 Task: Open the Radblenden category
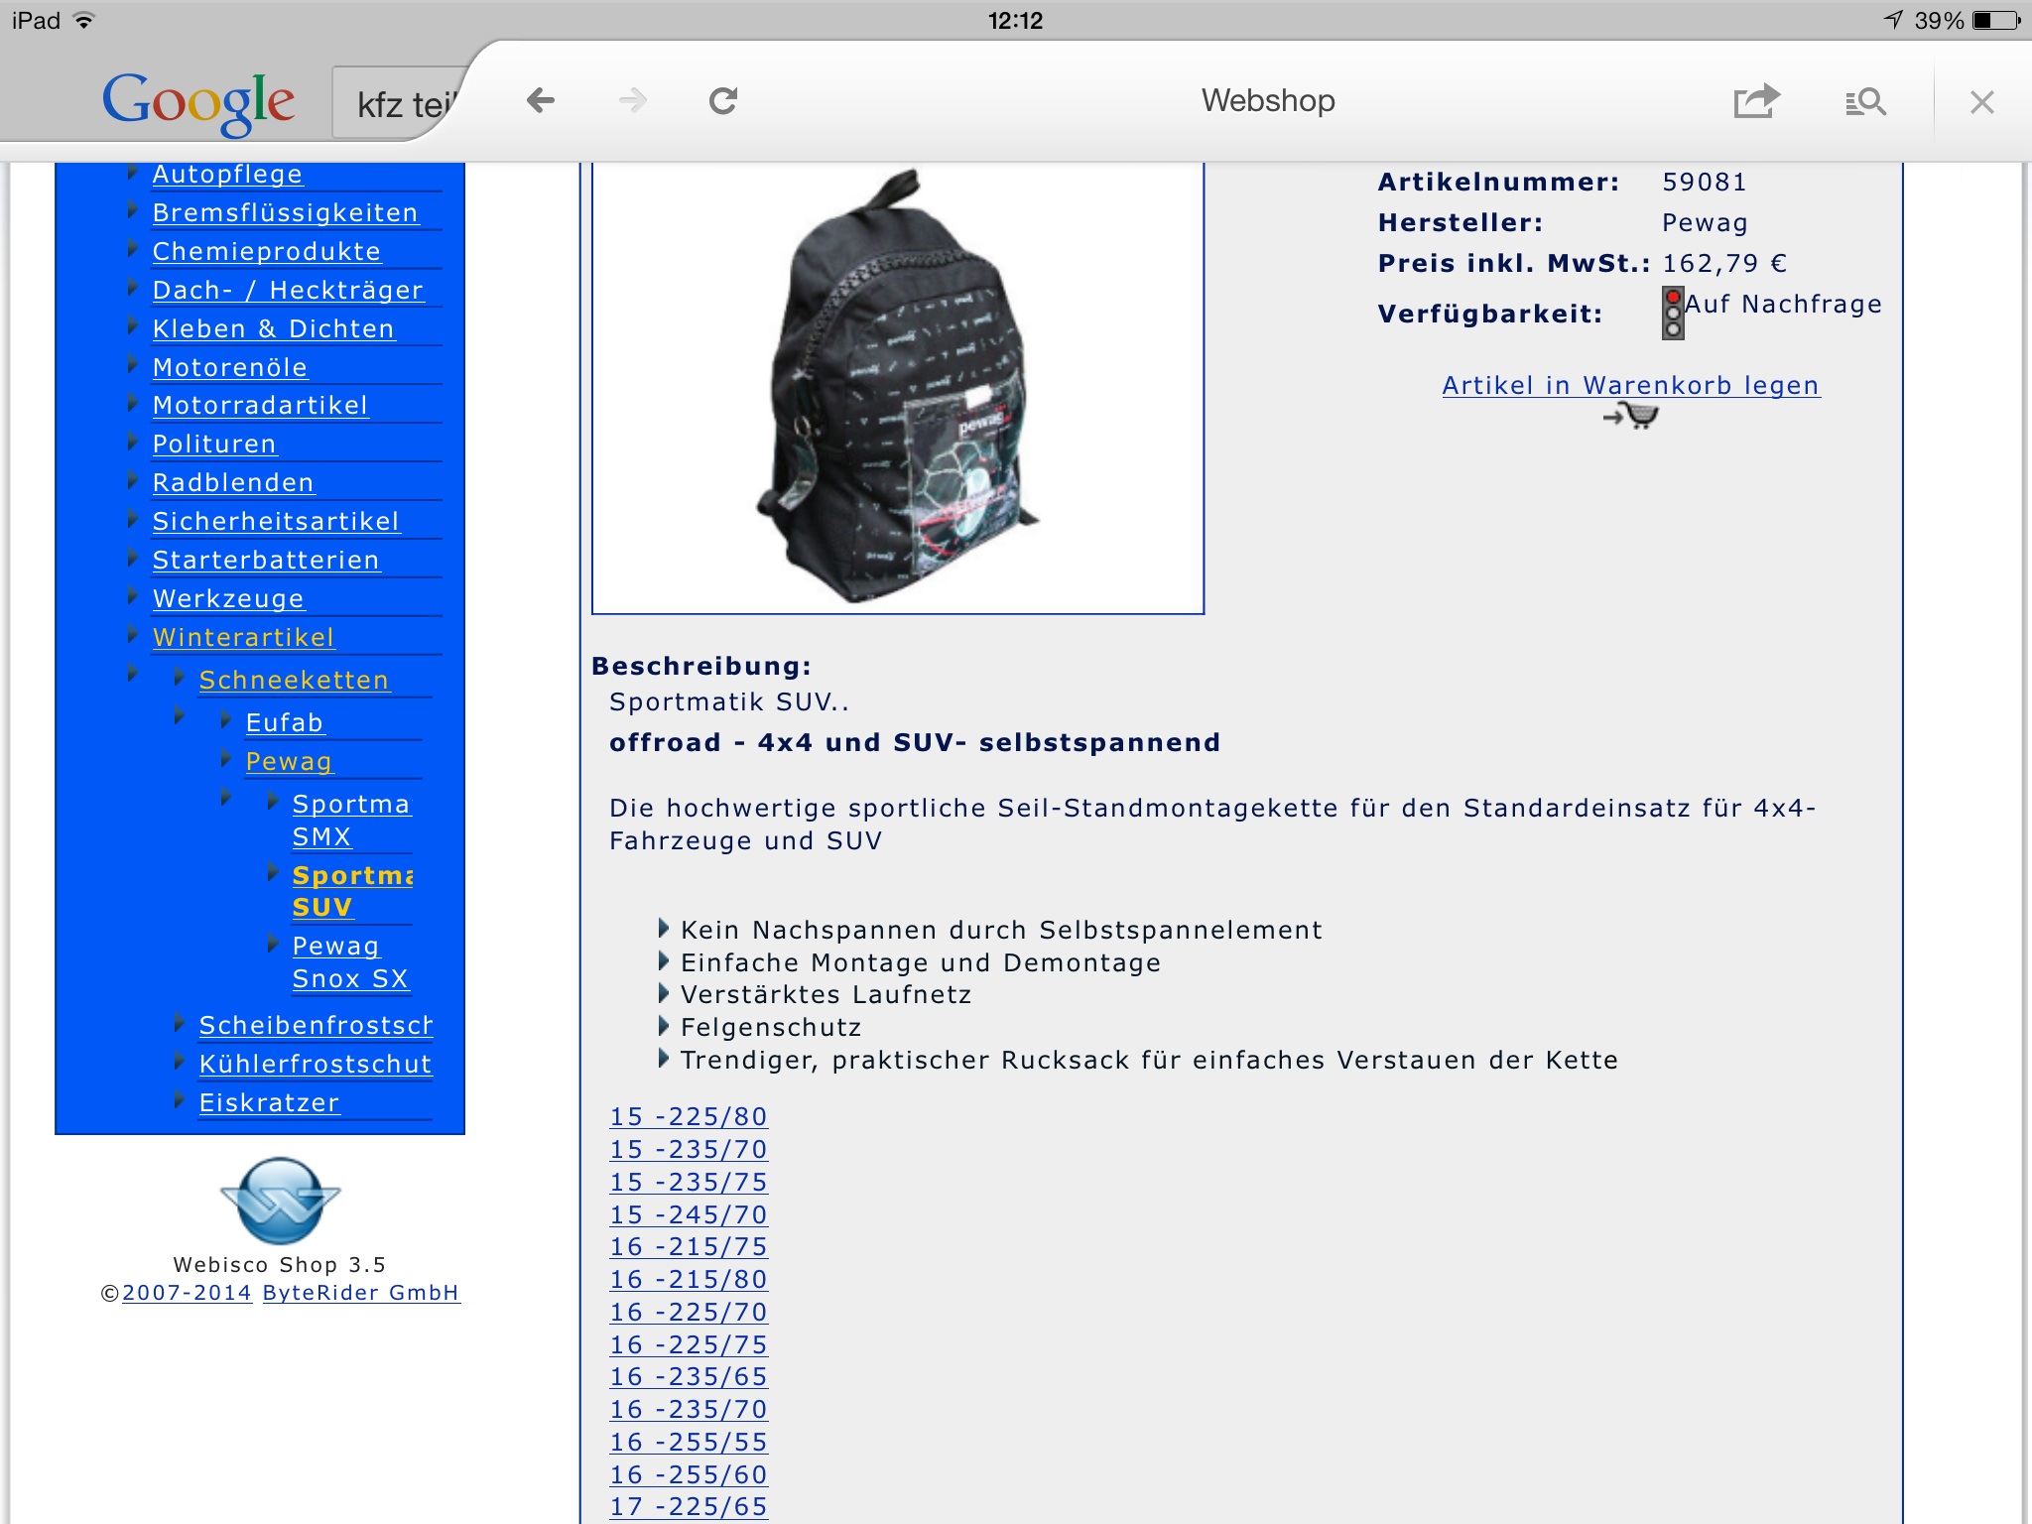233,482
